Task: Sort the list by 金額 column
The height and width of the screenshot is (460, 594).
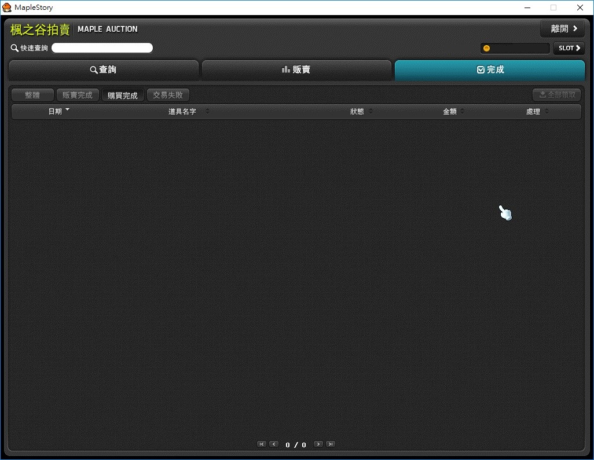Action: coord(462,112)
